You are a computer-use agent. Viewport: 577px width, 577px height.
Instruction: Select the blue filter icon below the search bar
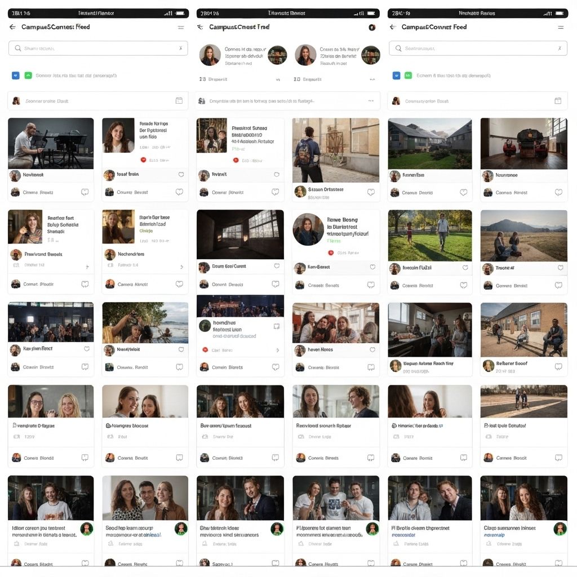coord(15,75)
